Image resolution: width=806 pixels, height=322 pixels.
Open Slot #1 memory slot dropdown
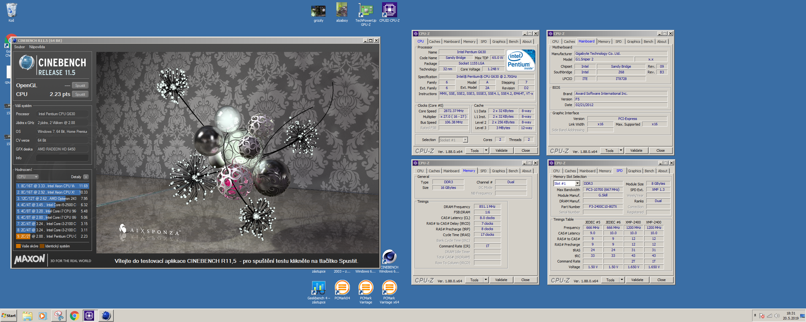[567, 184]
